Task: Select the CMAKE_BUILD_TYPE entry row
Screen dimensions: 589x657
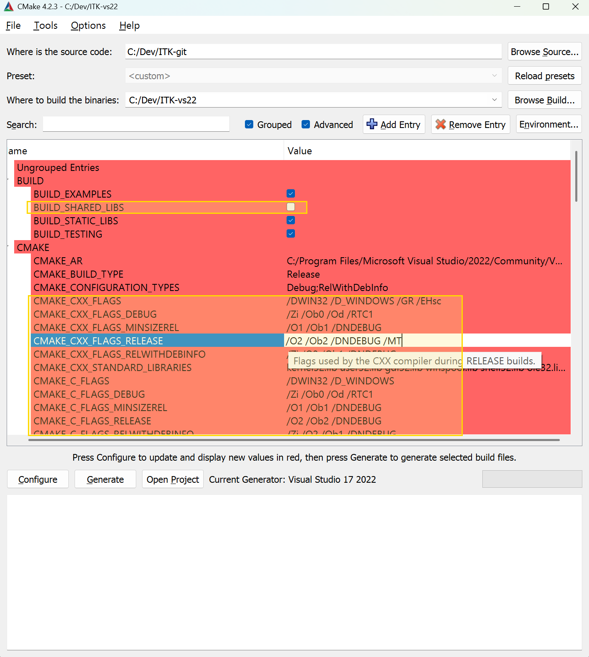Action: (x=78, y=274)
